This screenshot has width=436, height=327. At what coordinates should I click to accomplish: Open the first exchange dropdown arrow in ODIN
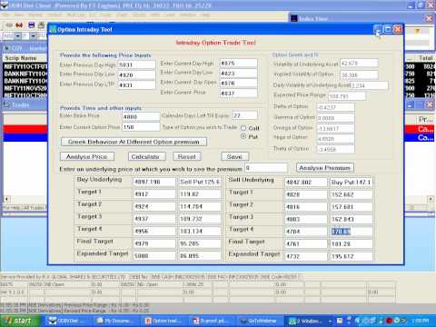18,36
